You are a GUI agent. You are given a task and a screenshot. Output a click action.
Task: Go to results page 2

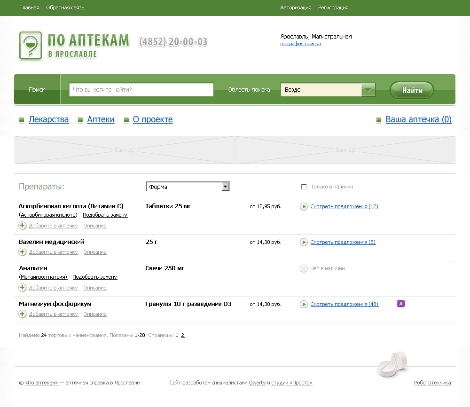click(183, 336)
